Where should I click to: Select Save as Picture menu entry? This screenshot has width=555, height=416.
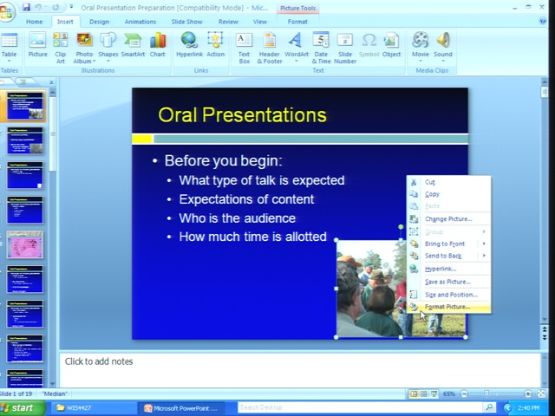[448, 282]
